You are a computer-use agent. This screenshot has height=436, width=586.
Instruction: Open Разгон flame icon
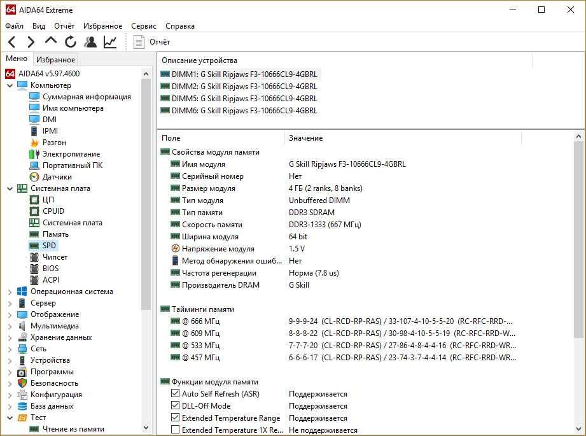point(34,143)
